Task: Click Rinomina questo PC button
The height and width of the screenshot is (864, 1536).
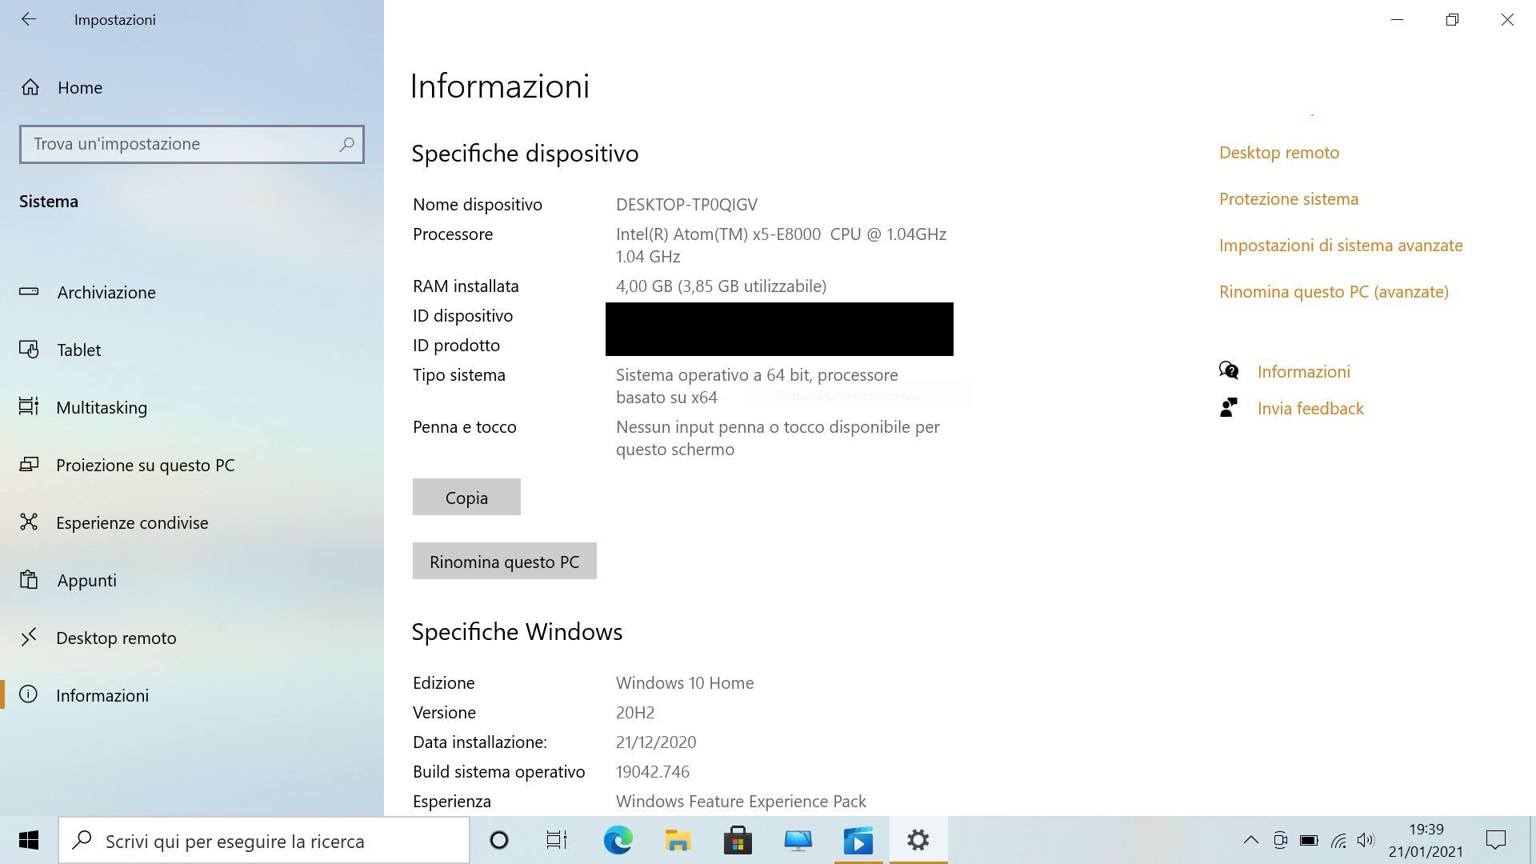Action: (x=505, y=561)
